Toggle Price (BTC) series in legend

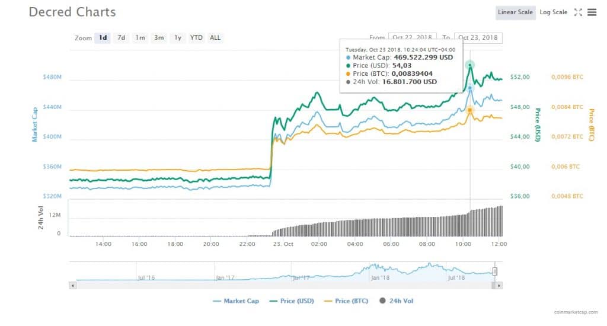pyautogui.click(x=346, y=301)
